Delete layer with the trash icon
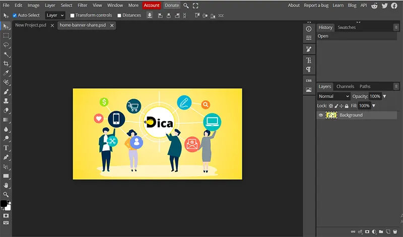 [395, 231]
